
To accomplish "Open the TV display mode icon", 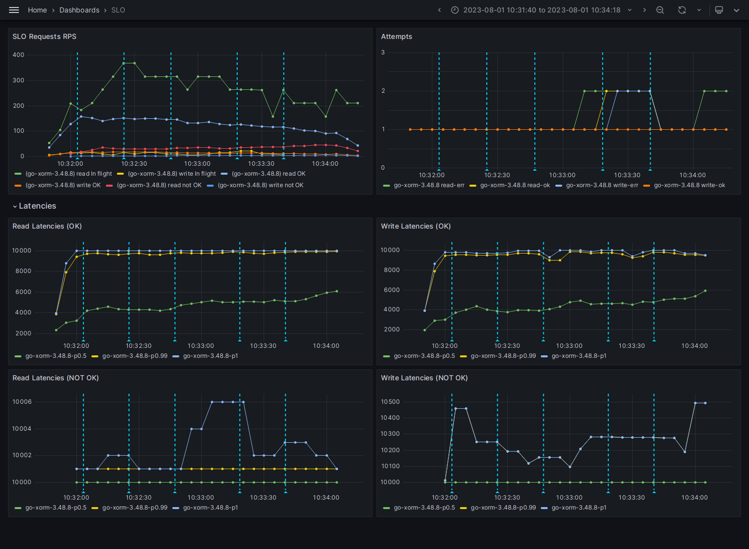I will (x=719, y=10).
